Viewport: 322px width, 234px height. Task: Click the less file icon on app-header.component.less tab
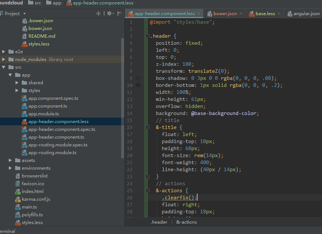point(131,13)
